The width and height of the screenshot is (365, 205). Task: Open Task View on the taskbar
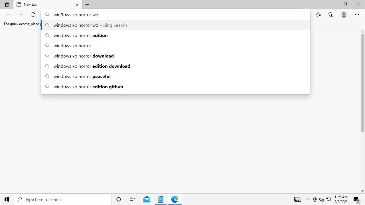(132, 199)
